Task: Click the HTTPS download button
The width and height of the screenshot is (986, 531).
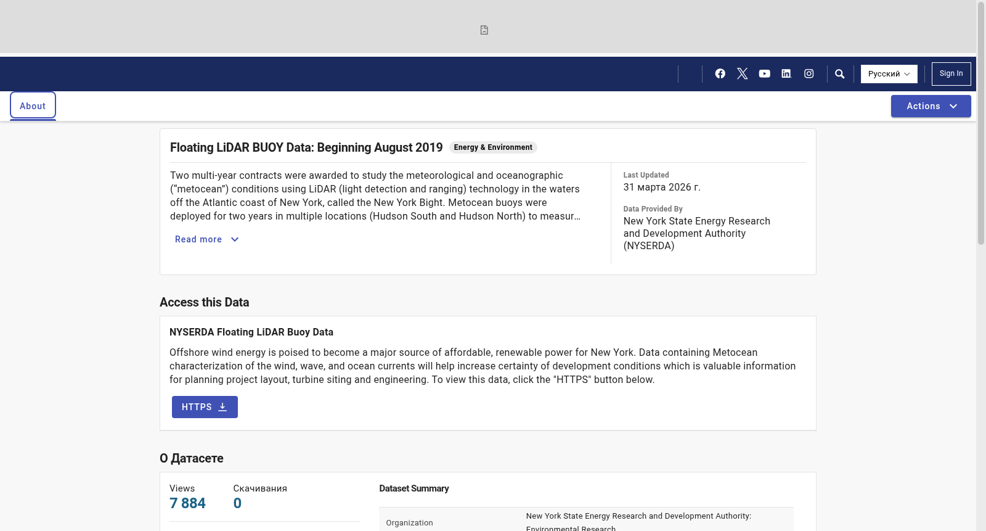Action: click(205, 407)
